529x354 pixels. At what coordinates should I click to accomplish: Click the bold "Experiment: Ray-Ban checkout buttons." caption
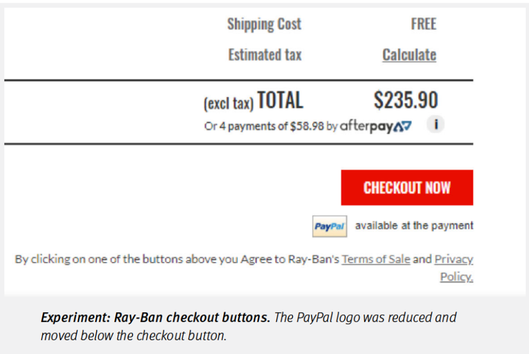(155, 318)
